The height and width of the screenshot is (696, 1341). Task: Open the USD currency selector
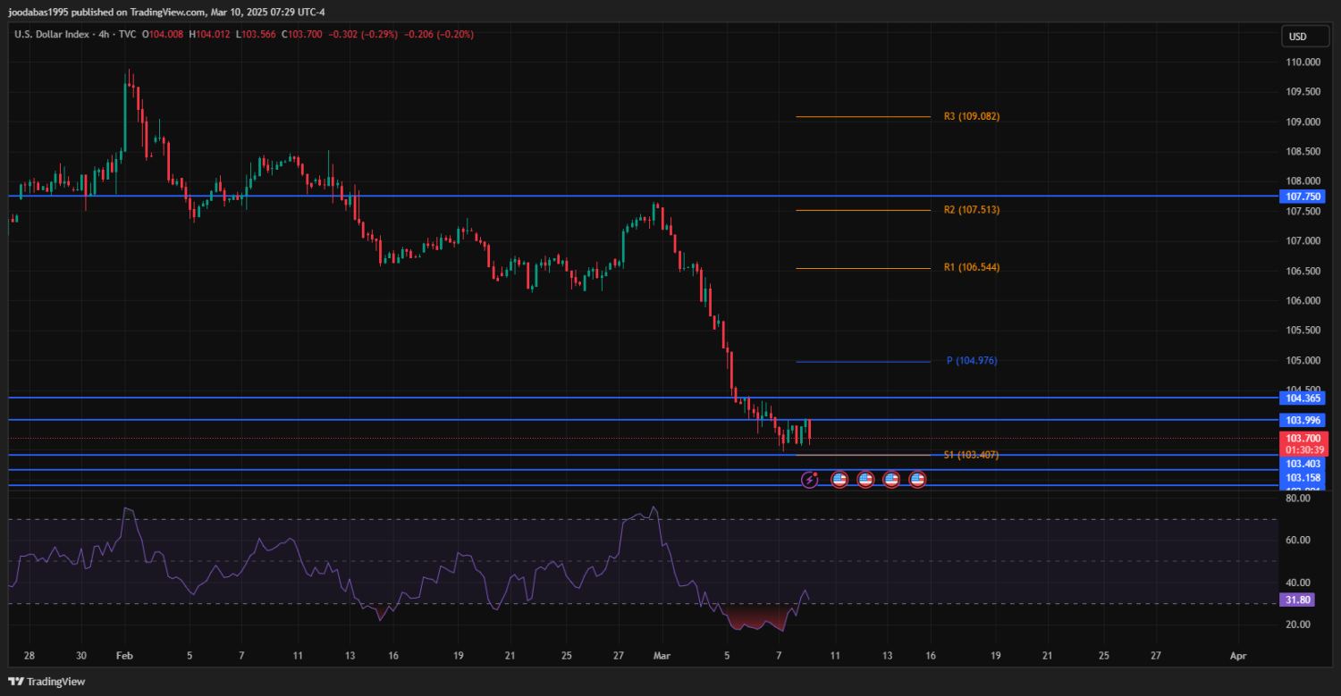1296,37
